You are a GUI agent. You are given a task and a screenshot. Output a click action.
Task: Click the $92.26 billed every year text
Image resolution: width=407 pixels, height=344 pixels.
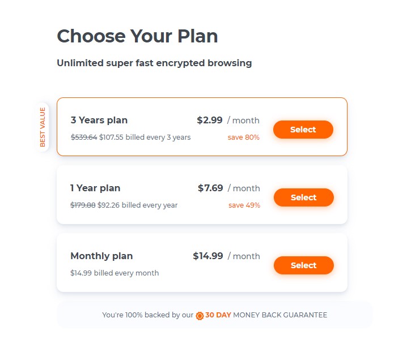[137, 205]
